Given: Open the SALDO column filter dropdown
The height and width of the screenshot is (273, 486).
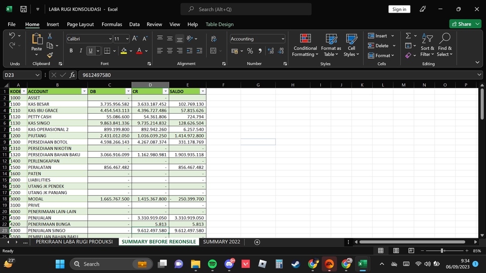Looking at the screenshot, I should 202,92.
